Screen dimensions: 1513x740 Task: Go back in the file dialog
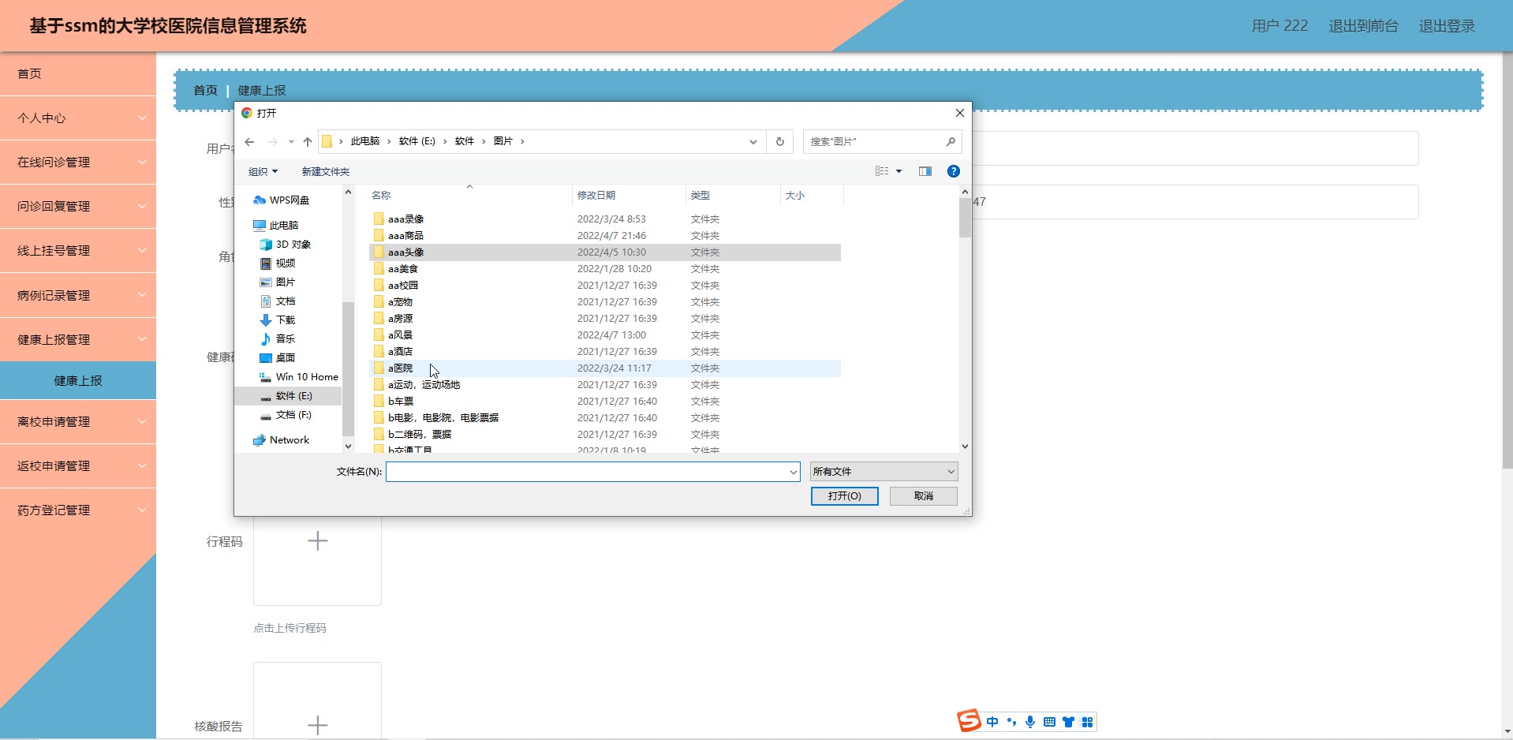(x=249, y=142)
